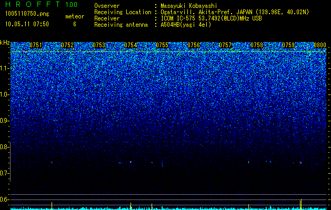Click the 1.0 kHz axis label

pyautogui.click(x=5, y=94)
